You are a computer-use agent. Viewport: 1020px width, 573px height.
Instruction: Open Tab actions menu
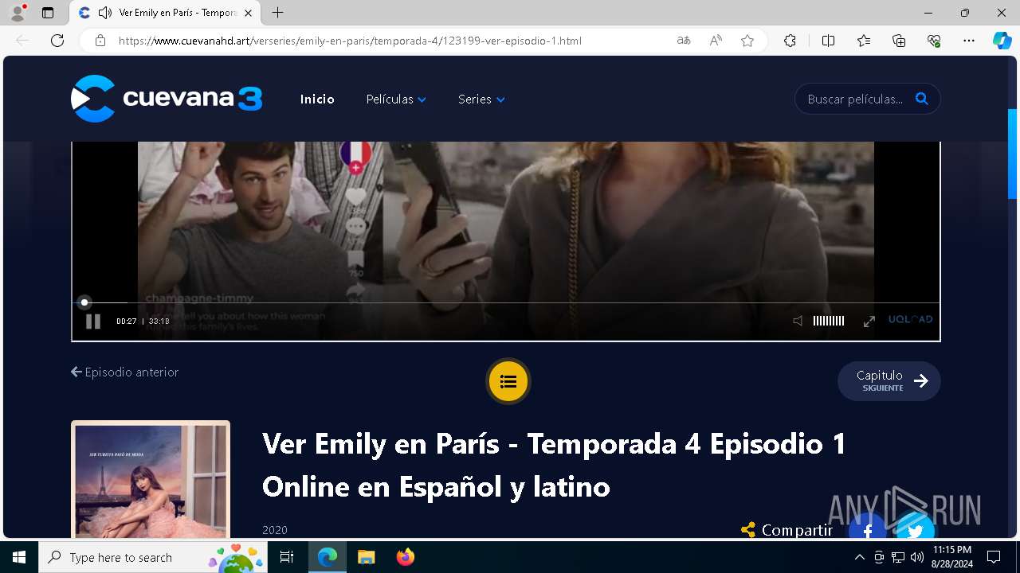(x=48, y=13)
